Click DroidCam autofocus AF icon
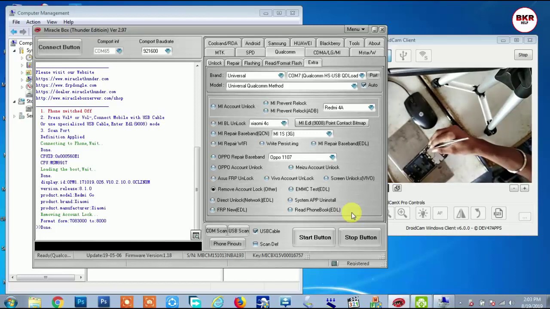550x309 pixels. (440, 213)
